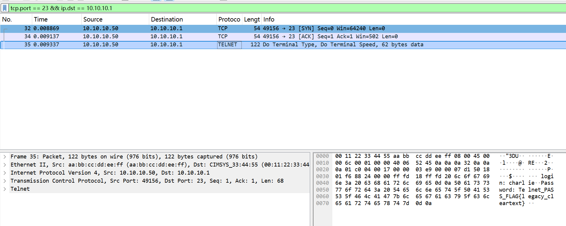The width and height of the screenshot is (566, 226).
Task: Open the display filter bookmark icon
Action: click(4, 8)
